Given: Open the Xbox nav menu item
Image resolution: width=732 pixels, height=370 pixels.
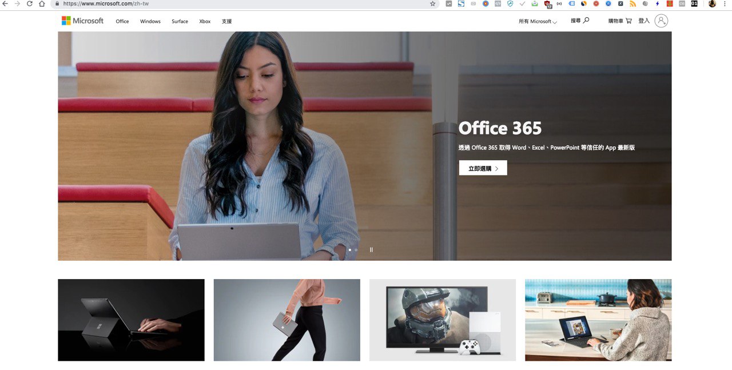Looking at the screenshot, I should [x=205, y=21].
